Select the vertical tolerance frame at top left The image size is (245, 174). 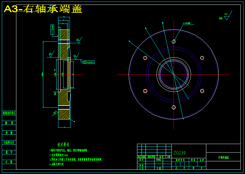point(52,30)
